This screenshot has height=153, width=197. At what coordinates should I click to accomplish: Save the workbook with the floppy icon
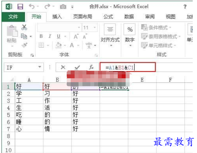click(x=20, y=7)
